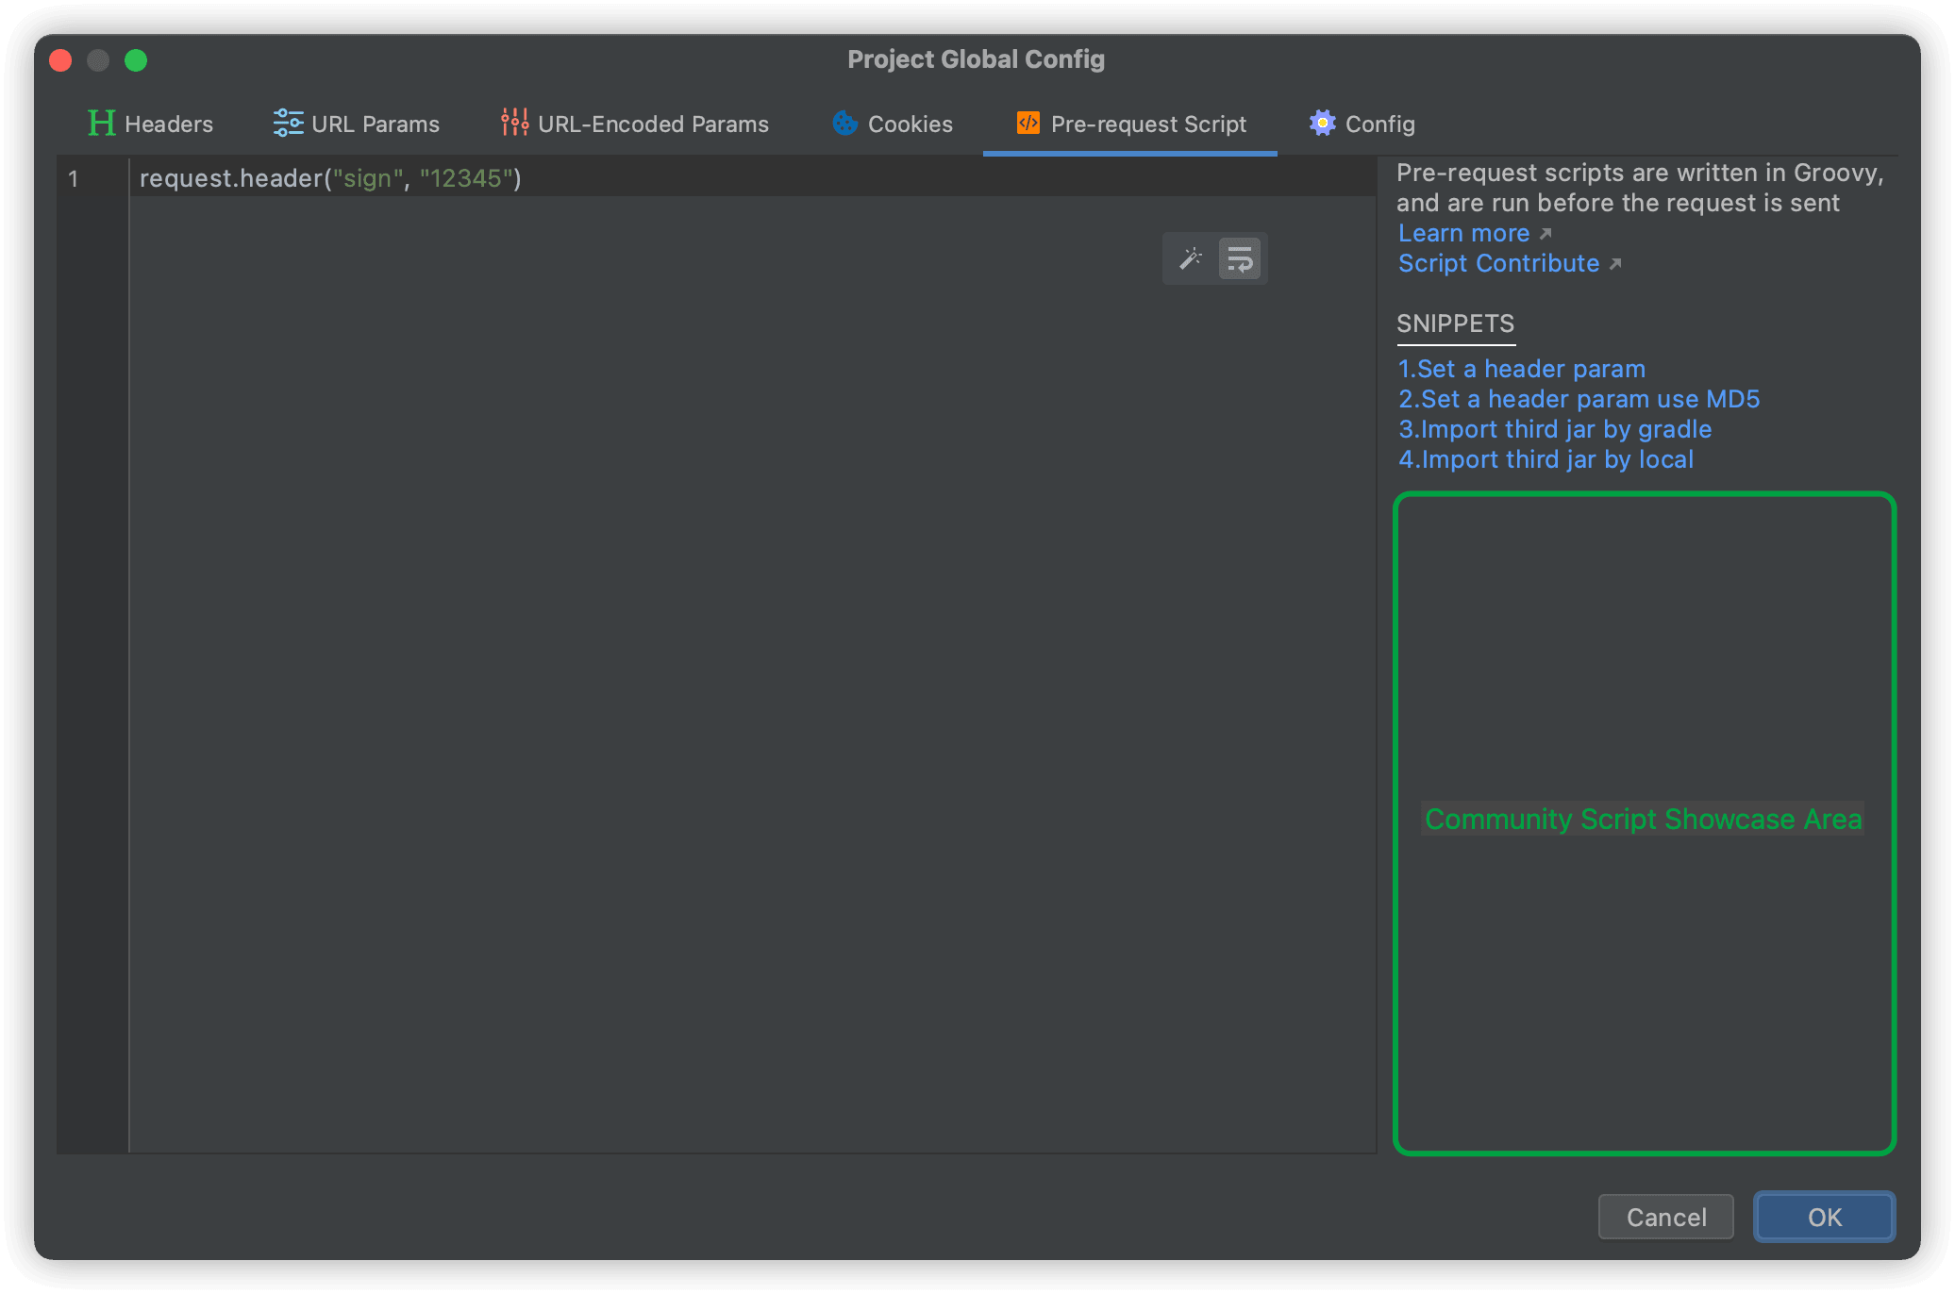Insert snippet Import third jar by gradle

click(1554, 429)
